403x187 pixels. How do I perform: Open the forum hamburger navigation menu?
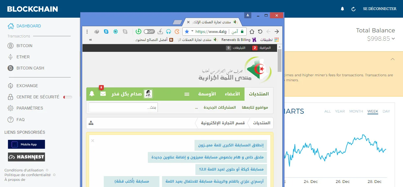coord(187,94)
